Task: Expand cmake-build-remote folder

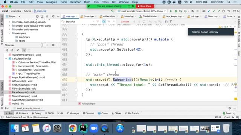Action: coord(9,29)
